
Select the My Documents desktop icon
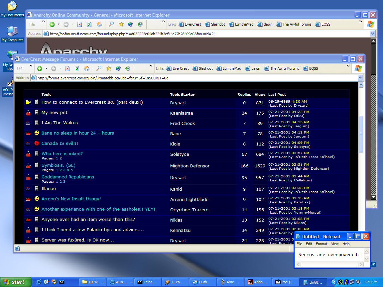point(12,9)
